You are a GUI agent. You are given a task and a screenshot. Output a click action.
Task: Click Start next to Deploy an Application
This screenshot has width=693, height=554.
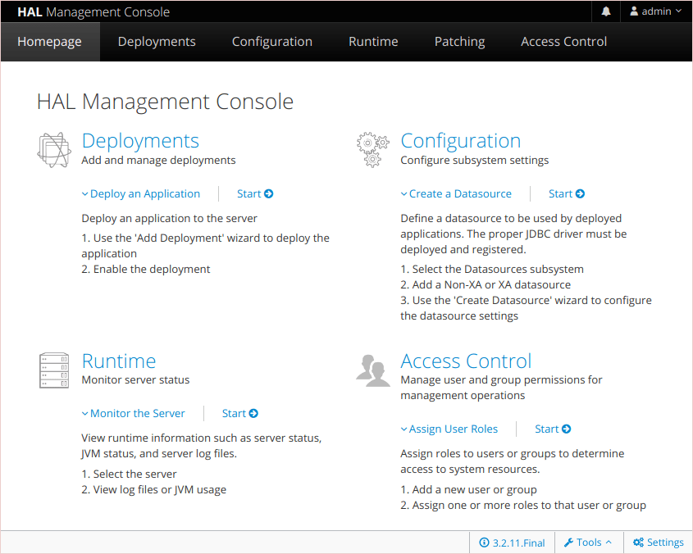tap(255, 194)
